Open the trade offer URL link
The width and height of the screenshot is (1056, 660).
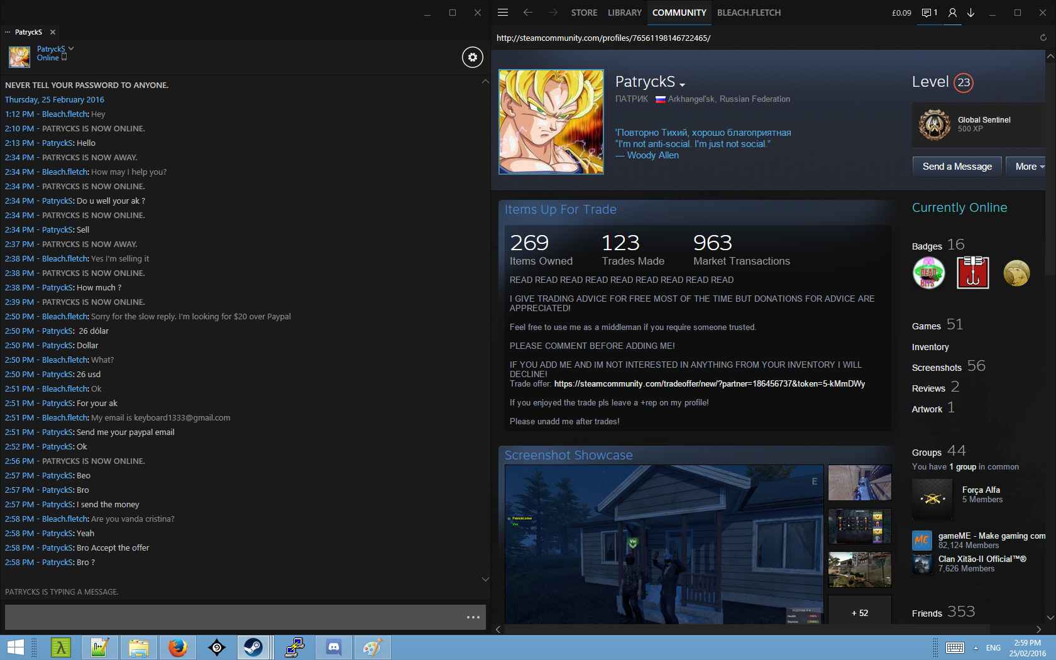click(x=709, y=384)
